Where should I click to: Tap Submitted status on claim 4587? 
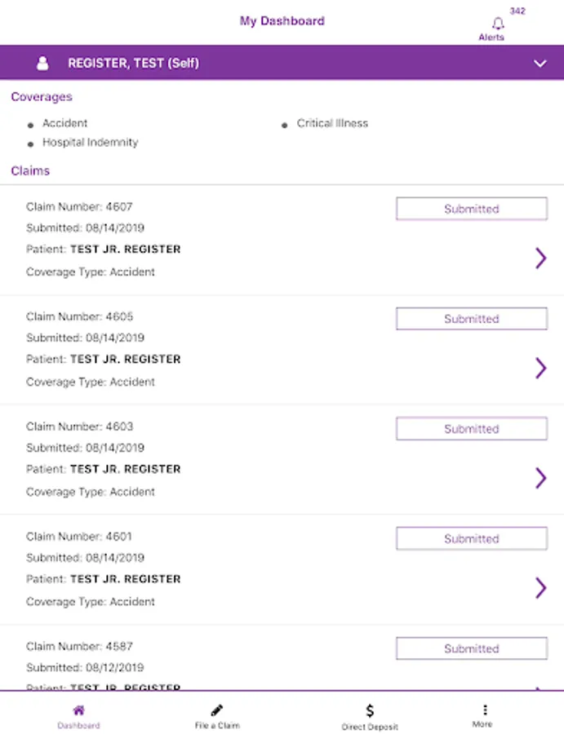coord(471,649)
